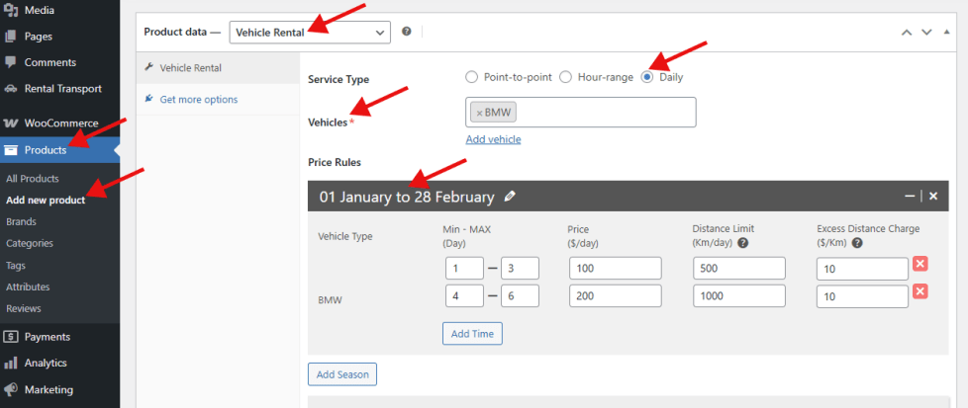Viewport: 968px width, 408px height.
Task: Close the January to February season panel
Action: (x=932, y=197)
